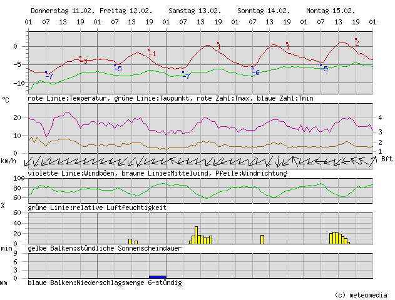Click the blue Tmin value -6 on Sonntag
This screenshot has height=300, width=395.
(x=255, y=72)
